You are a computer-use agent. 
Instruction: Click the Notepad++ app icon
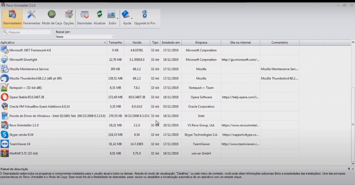pyautogui.click(x=5, y=87)
